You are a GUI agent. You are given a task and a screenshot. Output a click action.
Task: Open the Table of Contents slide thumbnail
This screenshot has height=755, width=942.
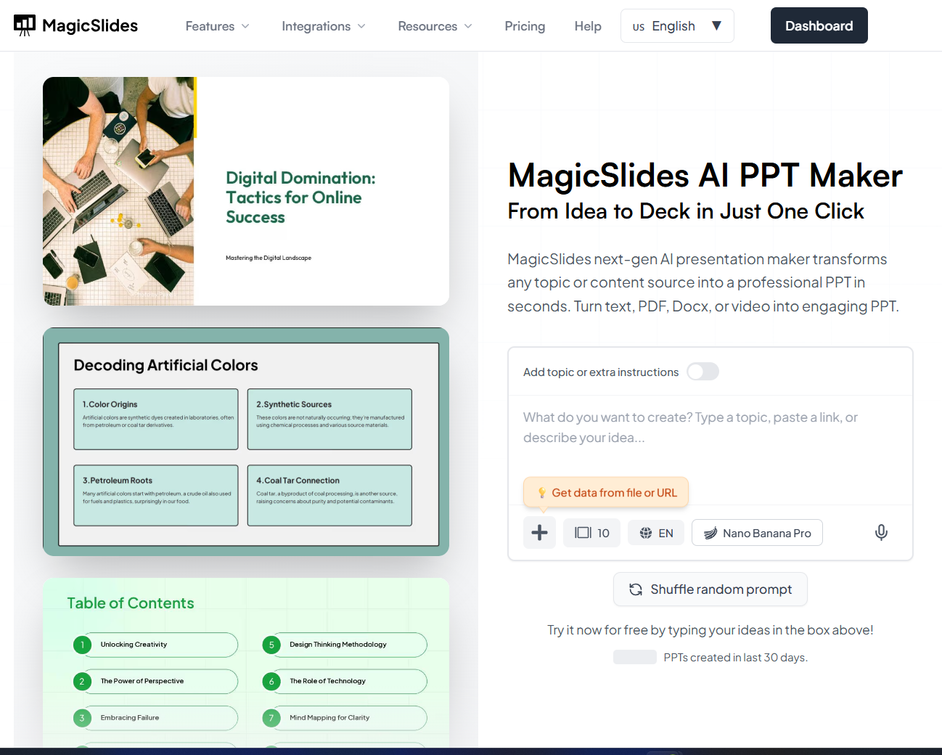click(x=246, y=663)
